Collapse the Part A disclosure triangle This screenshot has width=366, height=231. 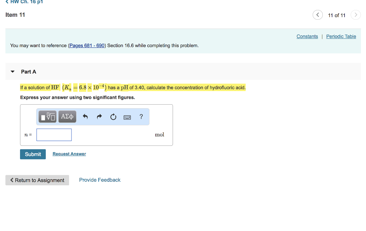(12, 71)
